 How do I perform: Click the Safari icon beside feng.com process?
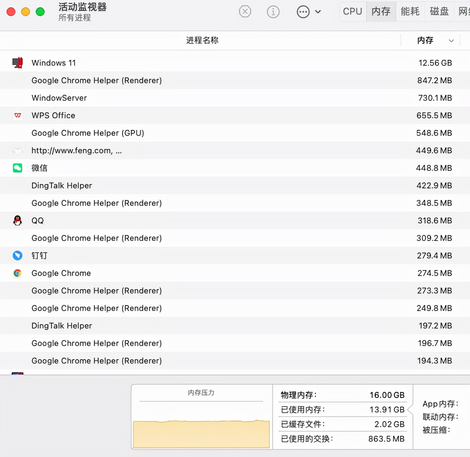point(18,150)
